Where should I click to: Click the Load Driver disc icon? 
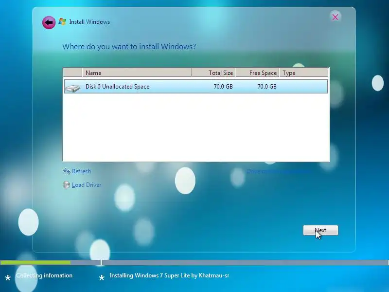tap(66, 185)
